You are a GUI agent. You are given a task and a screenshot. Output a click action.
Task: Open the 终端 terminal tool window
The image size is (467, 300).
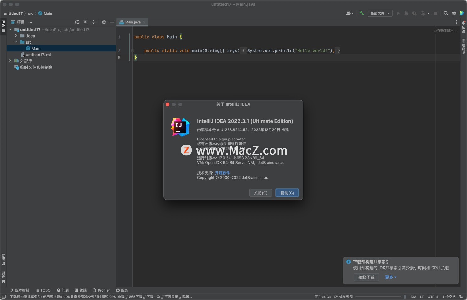click(81, 290)
